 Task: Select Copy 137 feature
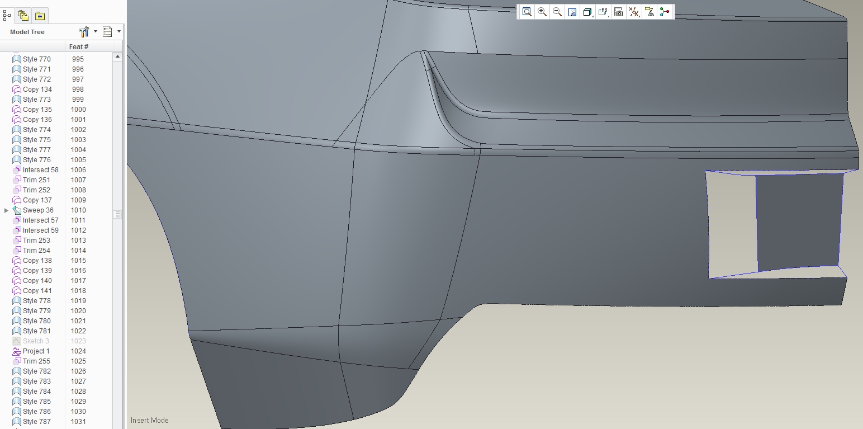[x=37, y=200]
